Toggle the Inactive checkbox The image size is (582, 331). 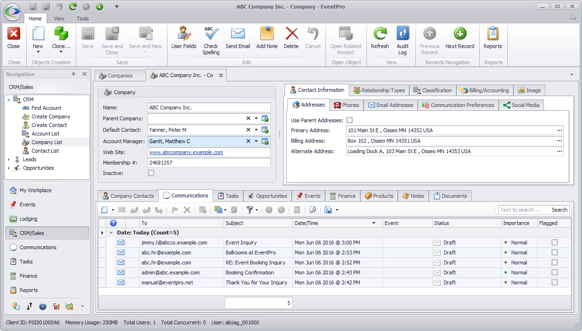point(151,173)
